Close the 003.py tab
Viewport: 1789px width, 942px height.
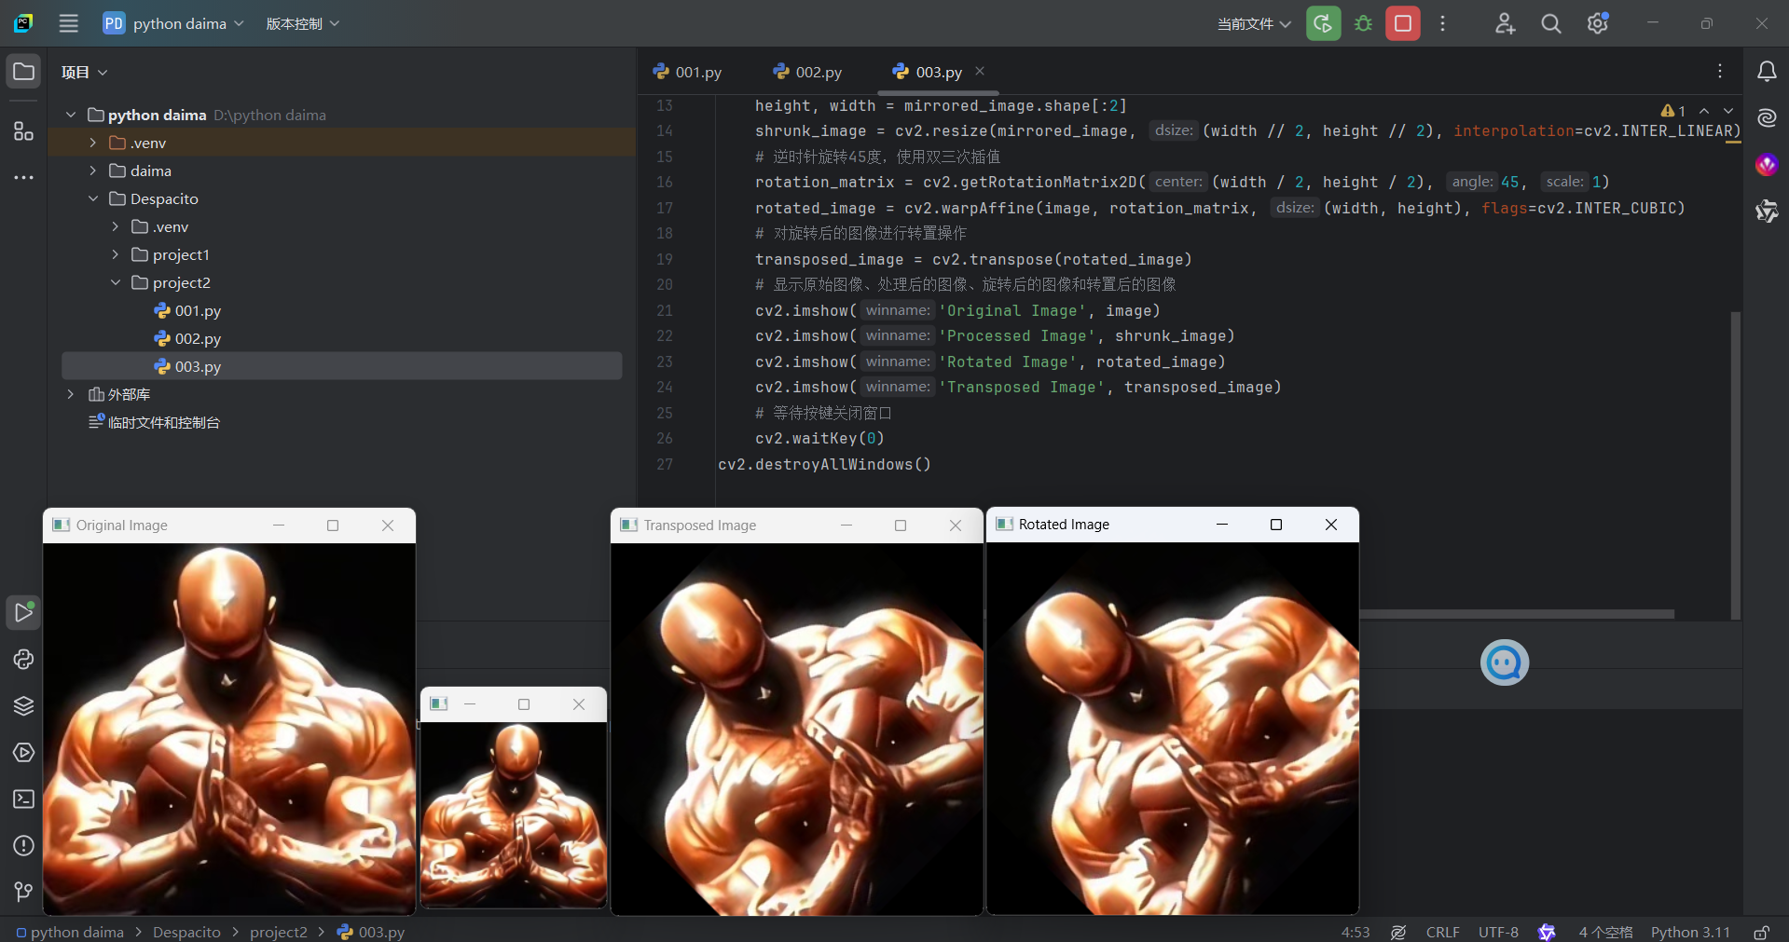click(x=980, y=71)
